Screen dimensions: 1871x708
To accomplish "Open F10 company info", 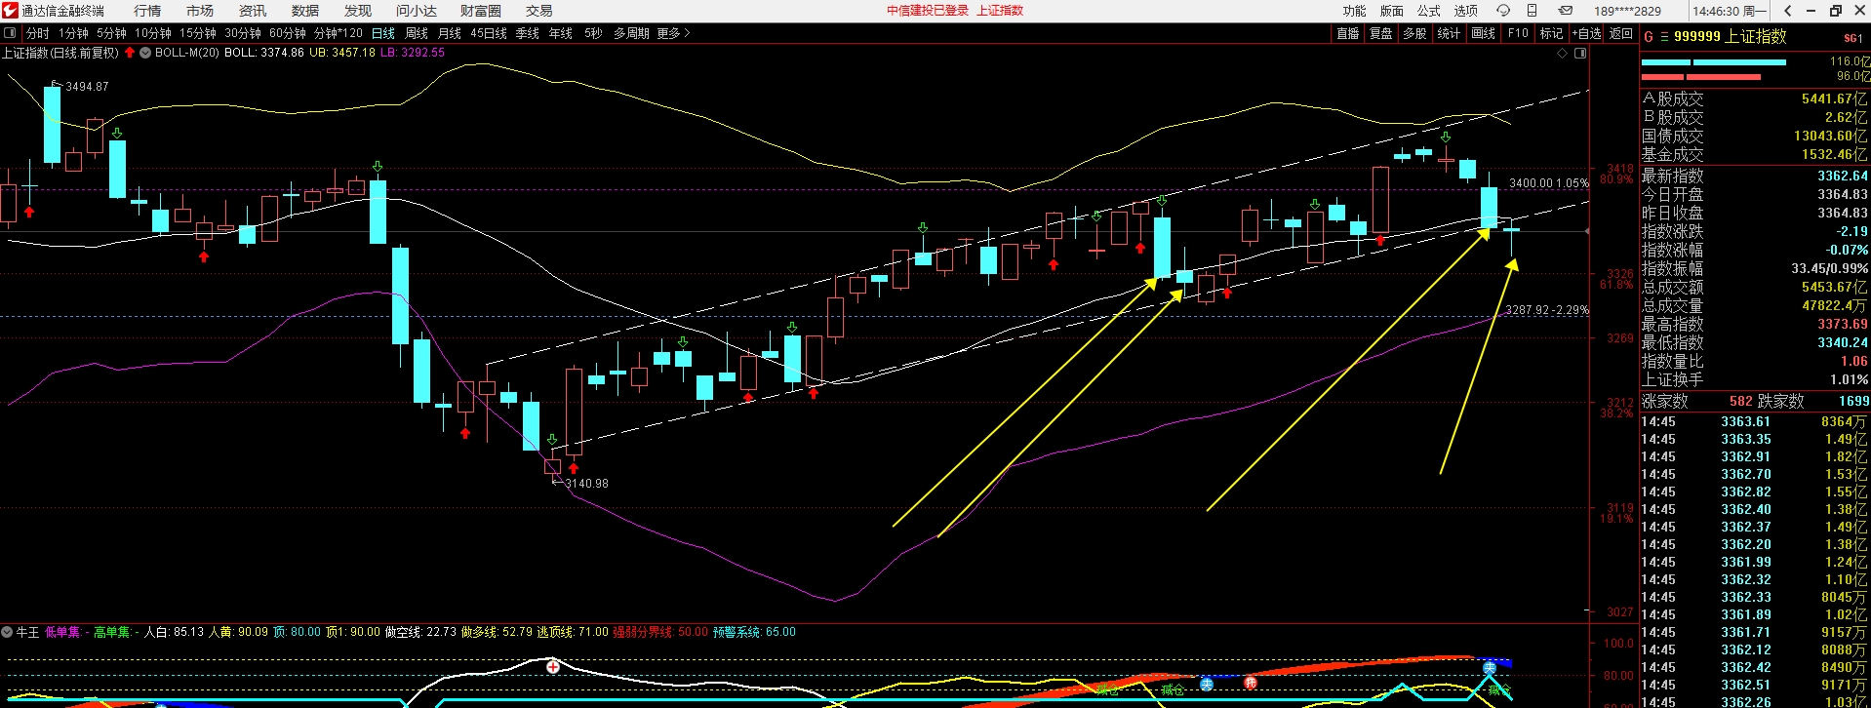I will click(x=1518, y=33).
